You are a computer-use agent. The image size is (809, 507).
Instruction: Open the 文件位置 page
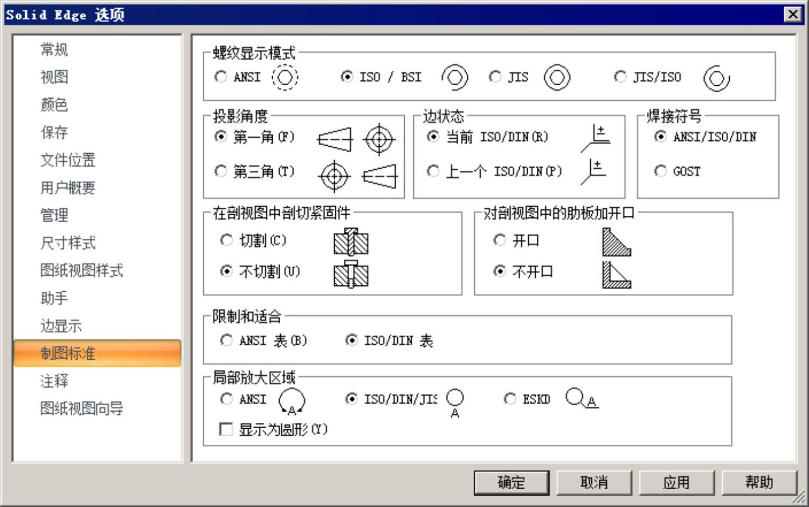98,160
